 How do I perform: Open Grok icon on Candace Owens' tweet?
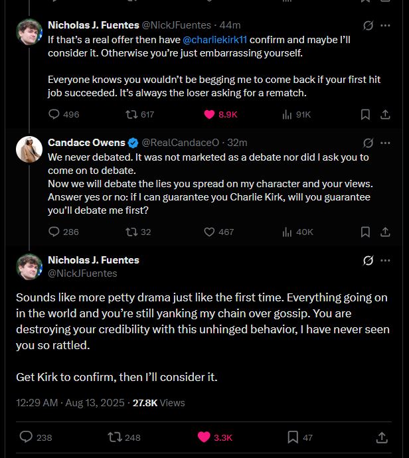pyautogui.click(x=368, y=143)
